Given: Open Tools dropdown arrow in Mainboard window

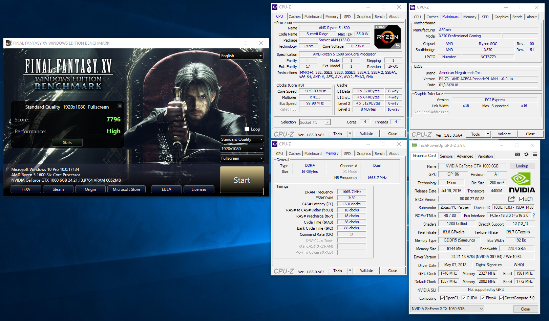Looking at the screenshot, I should pos(488,134).
